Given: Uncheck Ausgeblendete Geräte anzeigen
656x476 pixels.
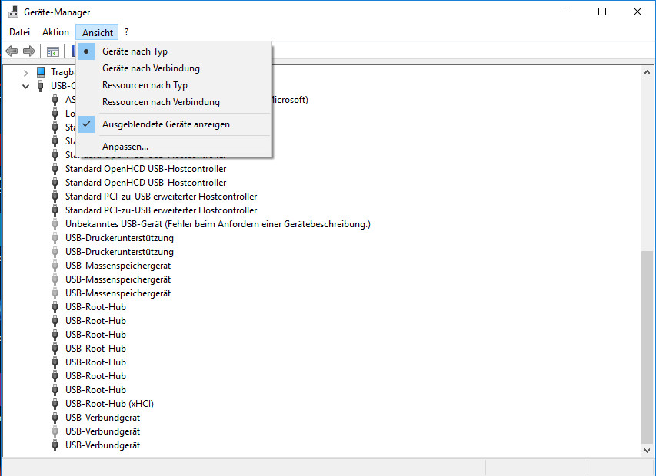Looking at the screenshot, I should [x=165, y=124].
